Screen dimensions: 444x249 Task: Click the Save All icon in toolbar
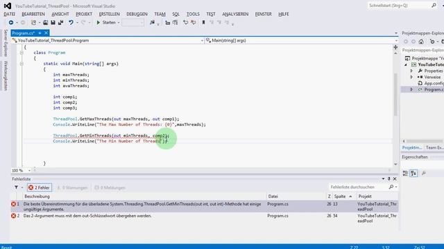[60, 23]
